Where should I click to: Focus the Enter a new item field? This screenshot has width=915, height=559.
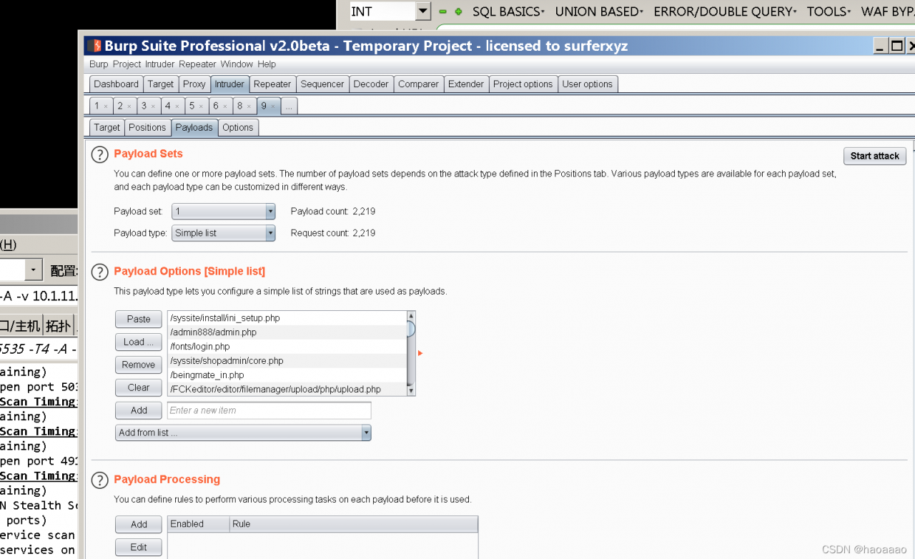tap(269, 410)
